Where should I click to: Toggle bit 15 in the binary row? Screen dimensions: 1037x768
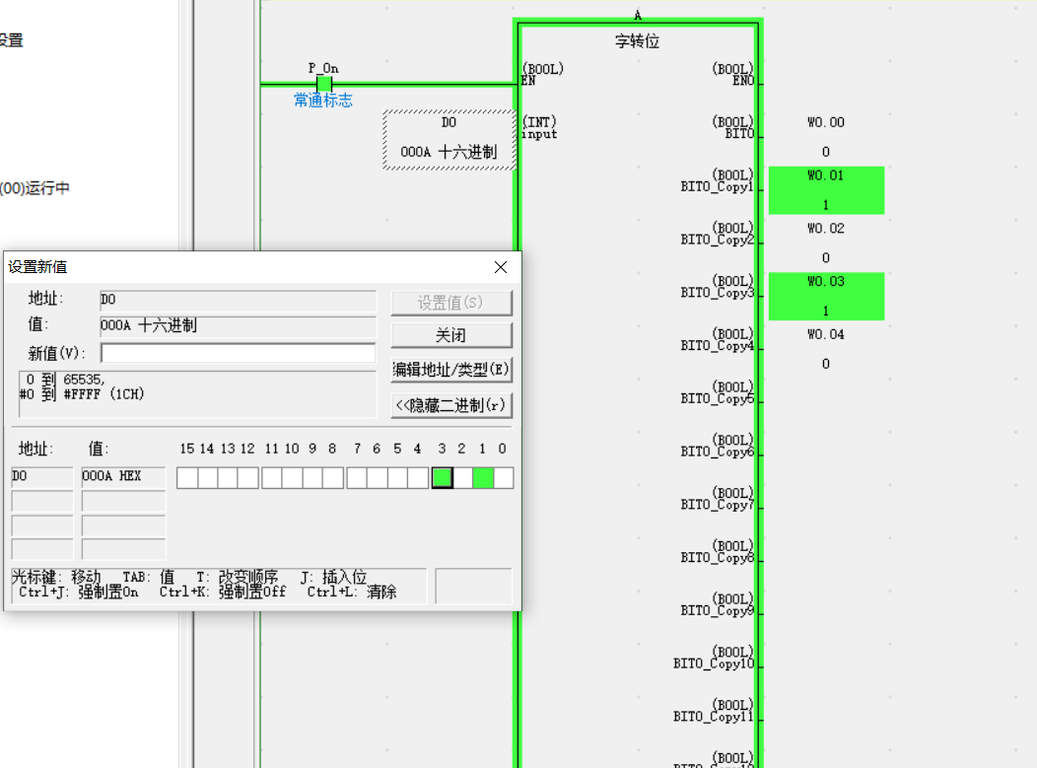pyautogui.click(x=187, y=478)
